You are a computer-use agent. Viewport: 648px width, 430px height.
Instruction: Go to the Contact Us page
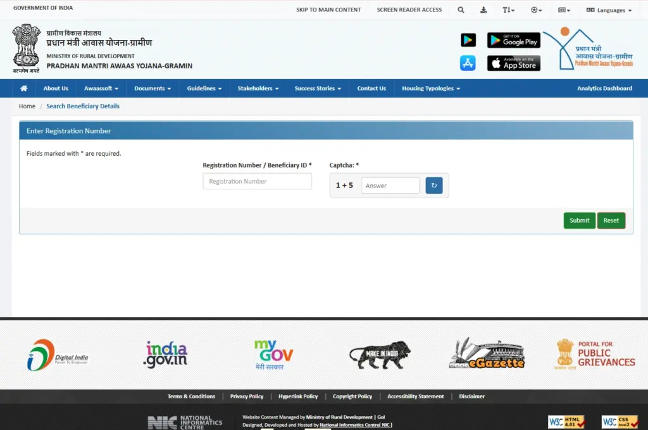click(x=371, y=89)
